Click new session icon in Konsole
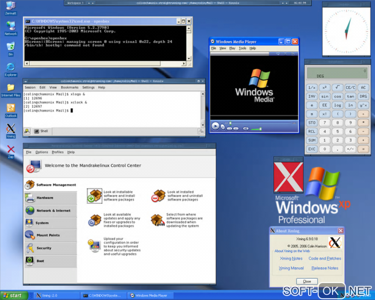 pos(27,131)
